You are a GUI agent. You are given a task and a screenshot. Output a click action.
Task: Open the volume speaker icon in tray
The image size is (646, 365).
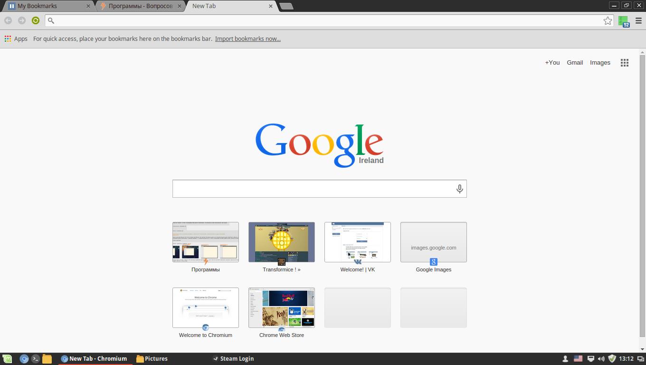(601, 359)
